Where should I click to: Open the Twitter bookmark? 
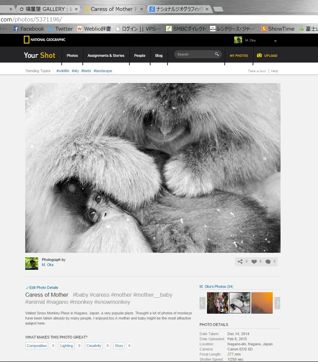pos(61,29)
